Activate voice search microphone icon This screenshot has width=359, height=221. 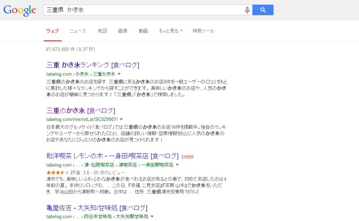coord(247,10)
